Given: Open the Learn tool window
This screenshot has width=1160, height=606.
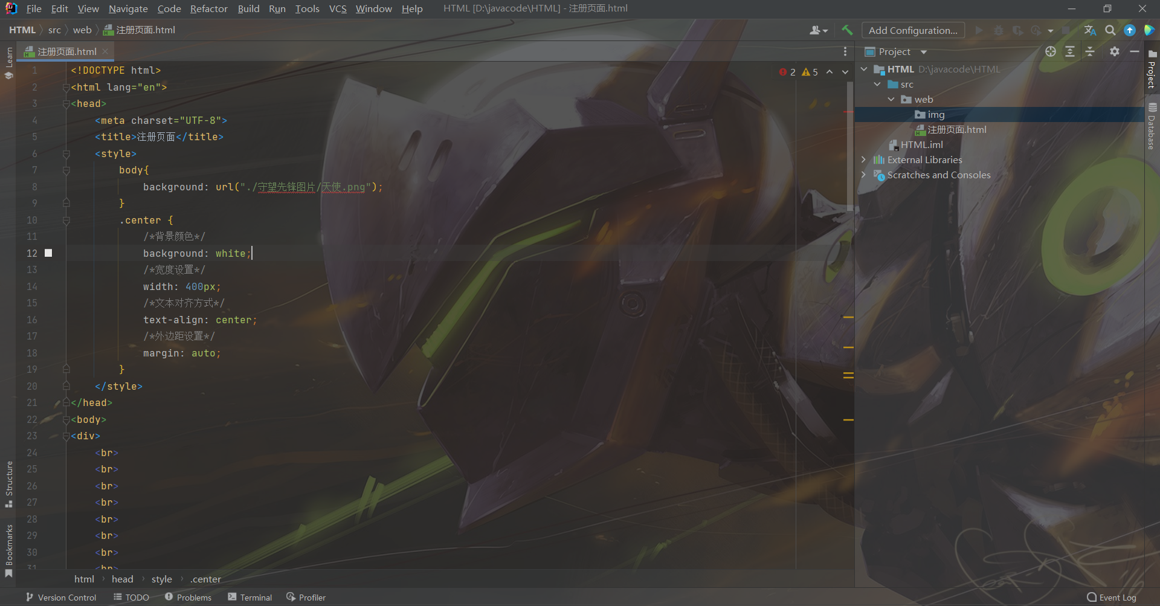Looking at the screenshot, I should click(x=8, y=63).
